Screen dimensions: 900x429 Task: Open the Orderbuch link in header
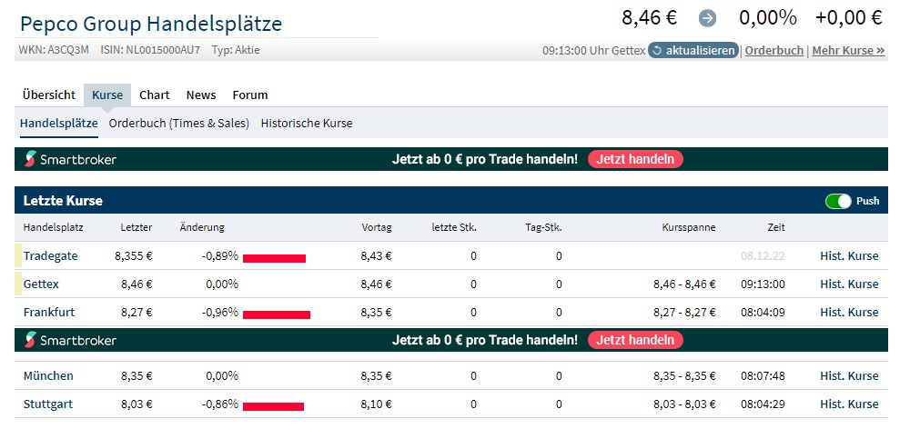[774, 51]
